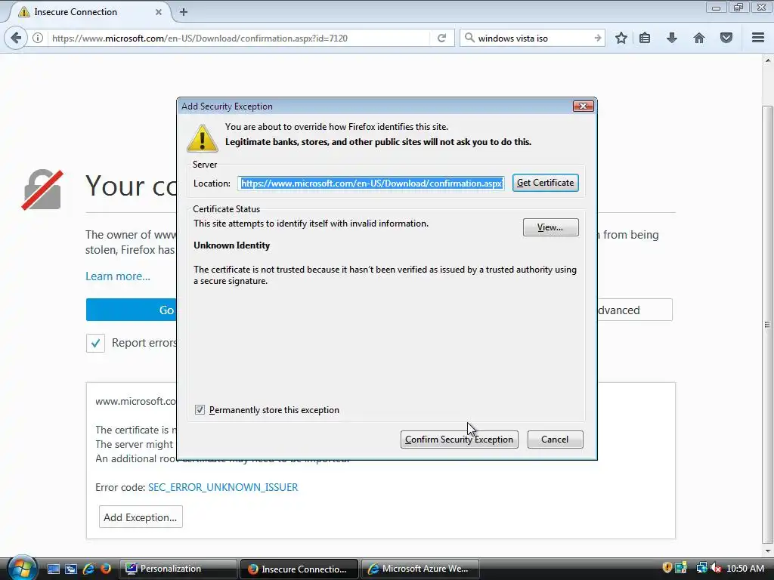This screenshot has width=774, height=580.
Task: Click the page vertical scrollbar thumb
Action: coord(767,323)
